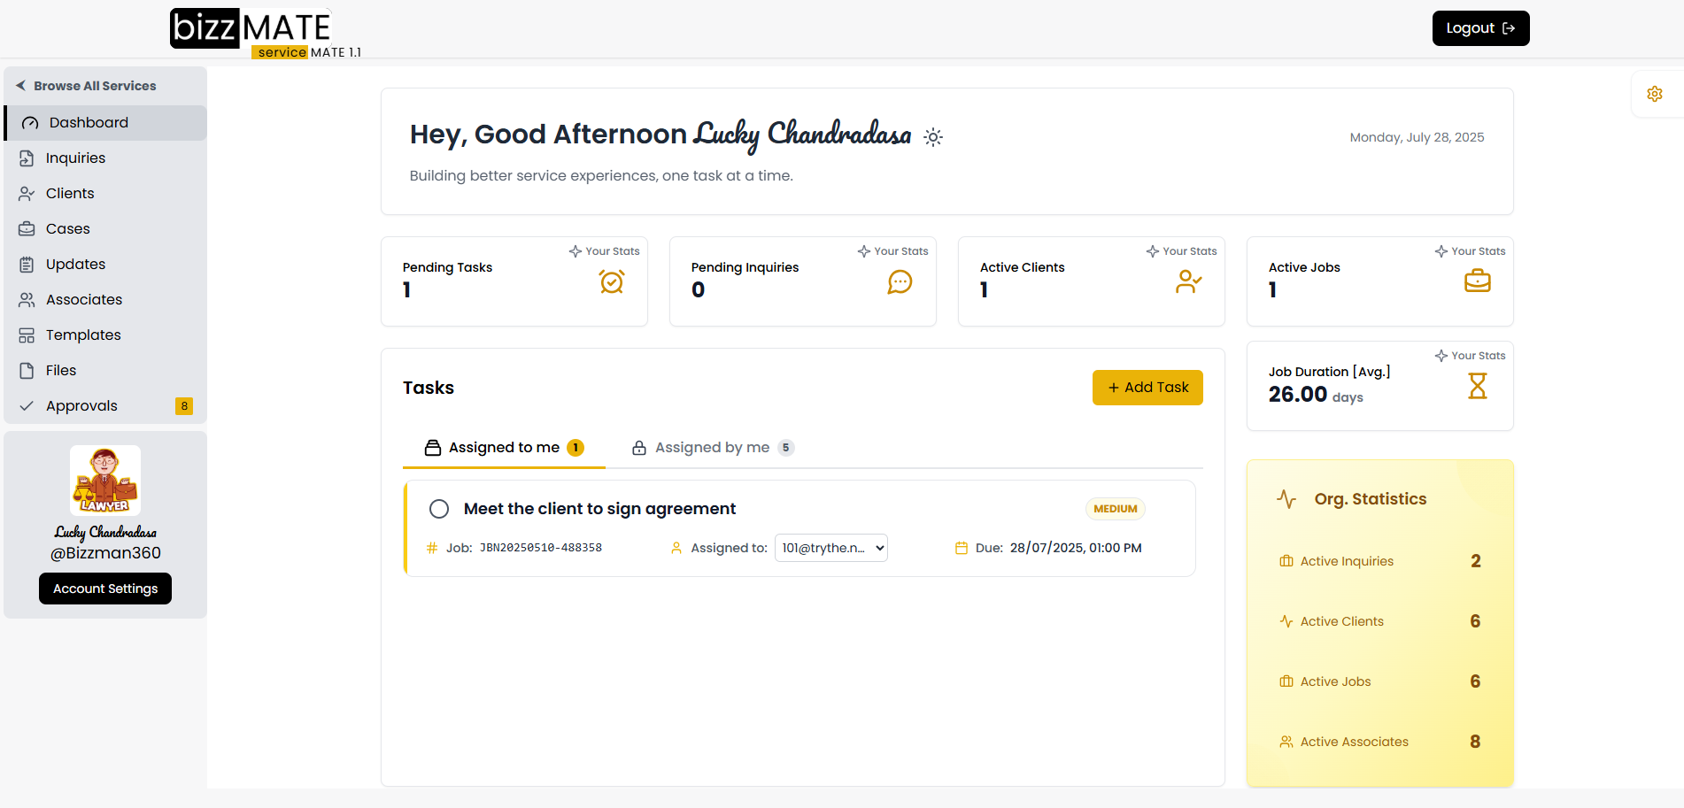Mark the meet client task complete
This screenshot has width=1684, height=808.
click(439, 509)
